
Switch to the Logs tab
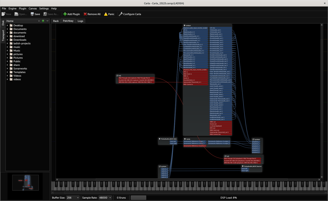[80, 21]
